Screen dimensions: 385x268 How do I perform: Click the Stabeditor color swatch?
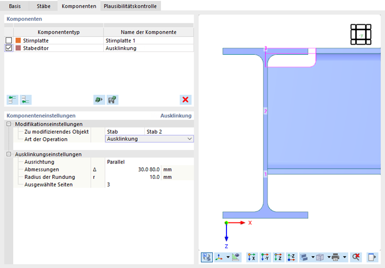[x=18, y=48]
